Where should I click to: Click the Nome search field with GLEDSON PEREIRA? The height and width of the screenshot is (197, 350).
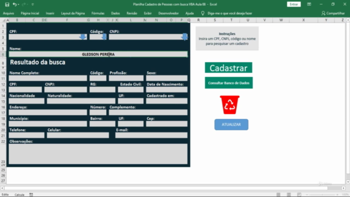pos(98,54)
